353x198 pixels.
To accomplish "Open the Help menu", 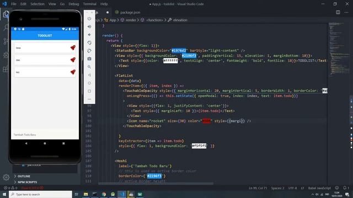I will tap(104, 4).
